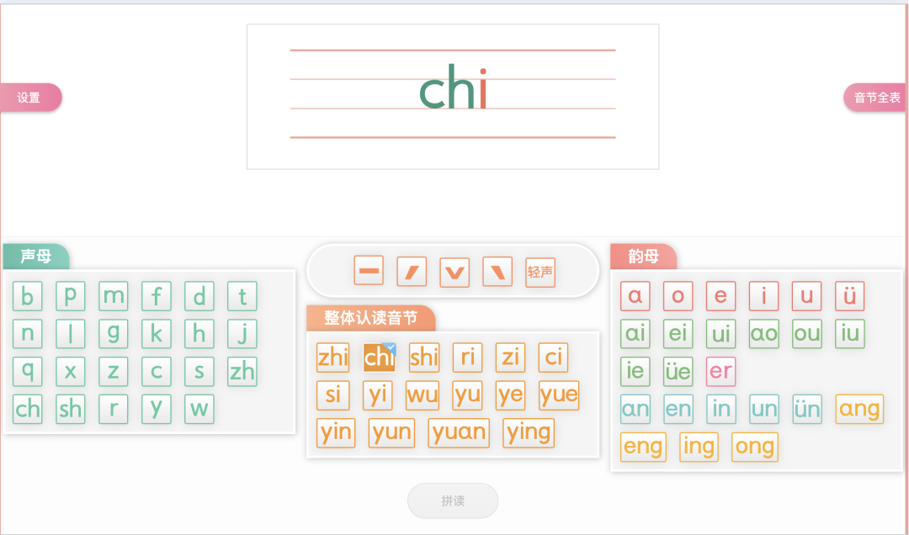Select the syllable "yuan" tile
This screenshot has height=535, width=909.
(x=458, y=433)
